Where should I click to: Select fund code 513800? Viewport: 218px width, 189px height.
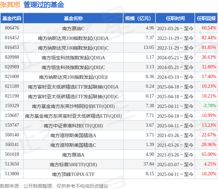pyautogui.click(x=12, y=174)
